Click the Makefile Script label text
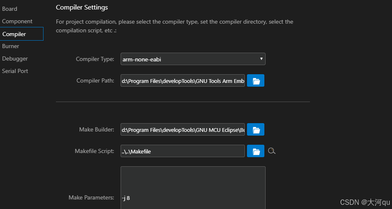The height and width of the screenshot is (209, 392). [94, 151]
